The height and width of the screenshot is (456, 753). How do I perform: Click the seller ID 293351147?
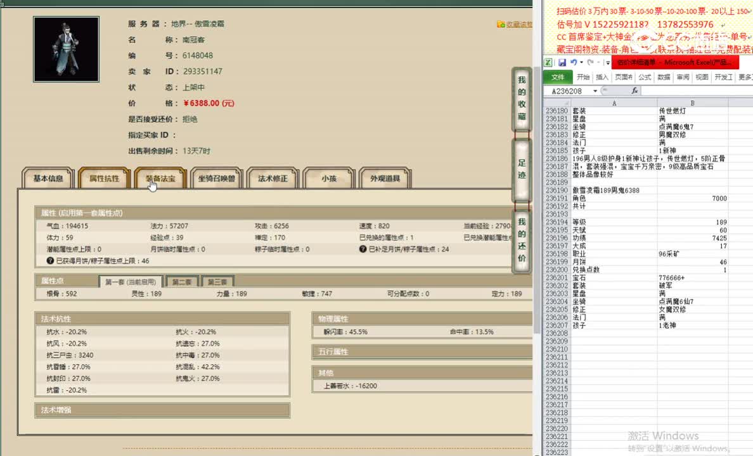(x=203, y=72)
